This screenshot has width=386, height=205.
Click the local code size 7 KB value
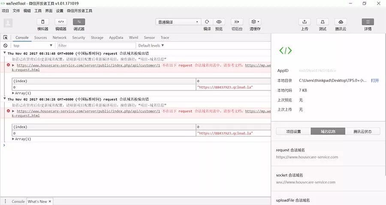303,90
